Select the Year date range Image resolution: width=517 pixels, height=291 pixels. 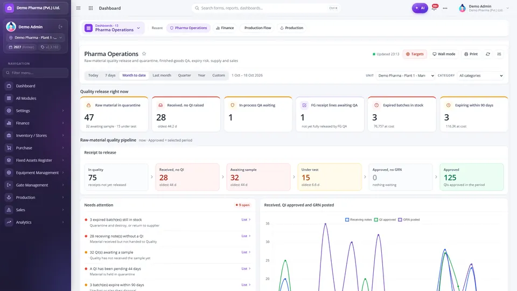pyautogui.click(x=201, y=75)
